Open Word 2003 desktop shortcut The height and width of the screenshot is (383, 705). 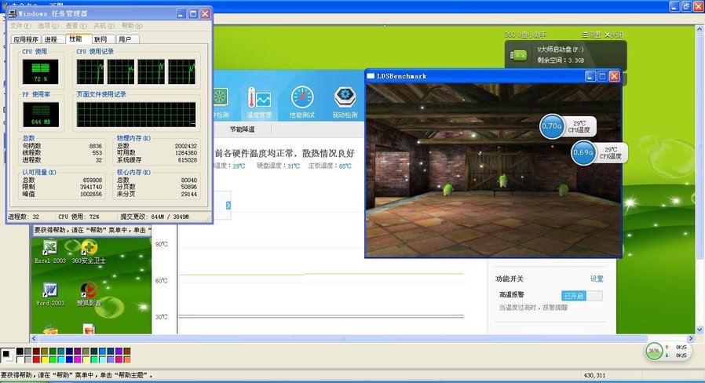tap(49, 293)
